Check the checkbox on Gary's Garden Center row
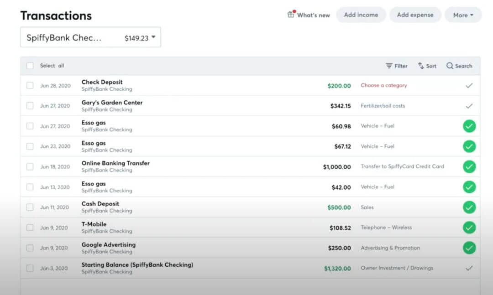493x295 pixels. [30, 106]
